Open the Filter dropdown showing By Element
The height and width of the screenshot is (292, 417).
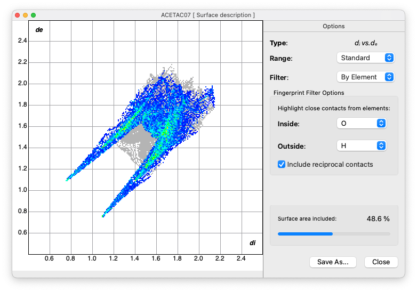pyautogui.click(x=365, y=77)
